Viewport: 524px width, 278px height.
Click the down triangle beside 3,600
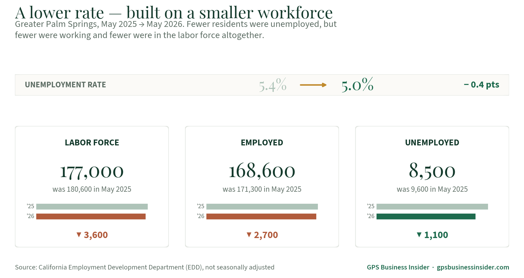(79, 235)
